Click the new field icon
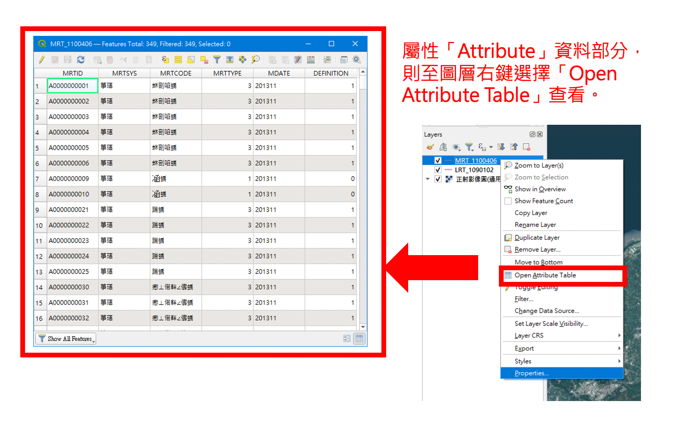This screenshot has height=436, width=679. [x=272, y=60]
